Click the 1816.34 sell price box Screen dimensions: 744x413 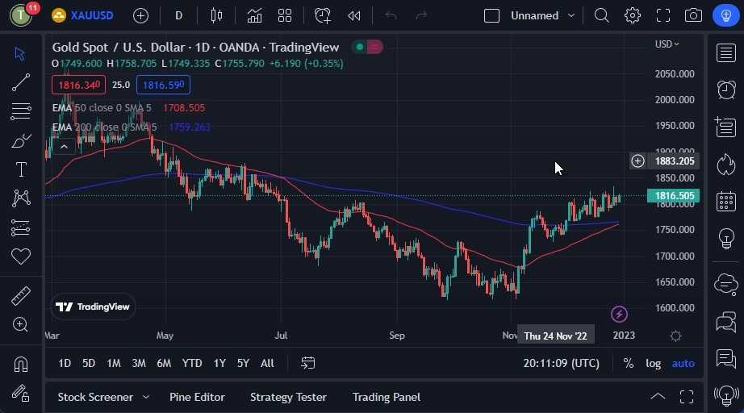[77, 85]
